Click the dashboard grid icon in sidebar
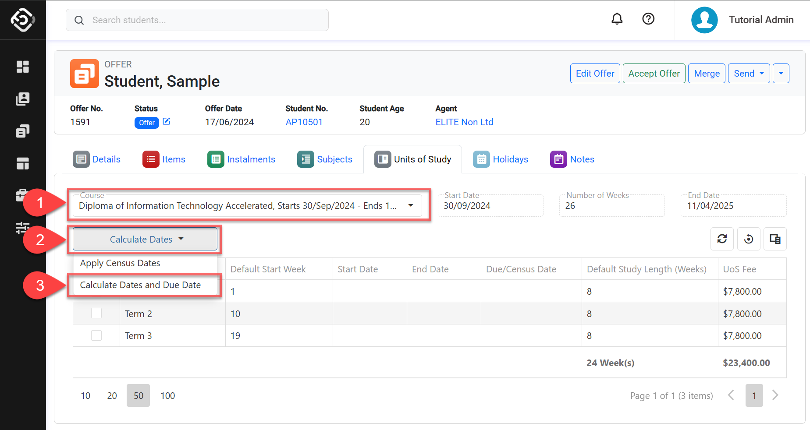The width and height of the screenshot is (810, 430). (x=23, y=67)
